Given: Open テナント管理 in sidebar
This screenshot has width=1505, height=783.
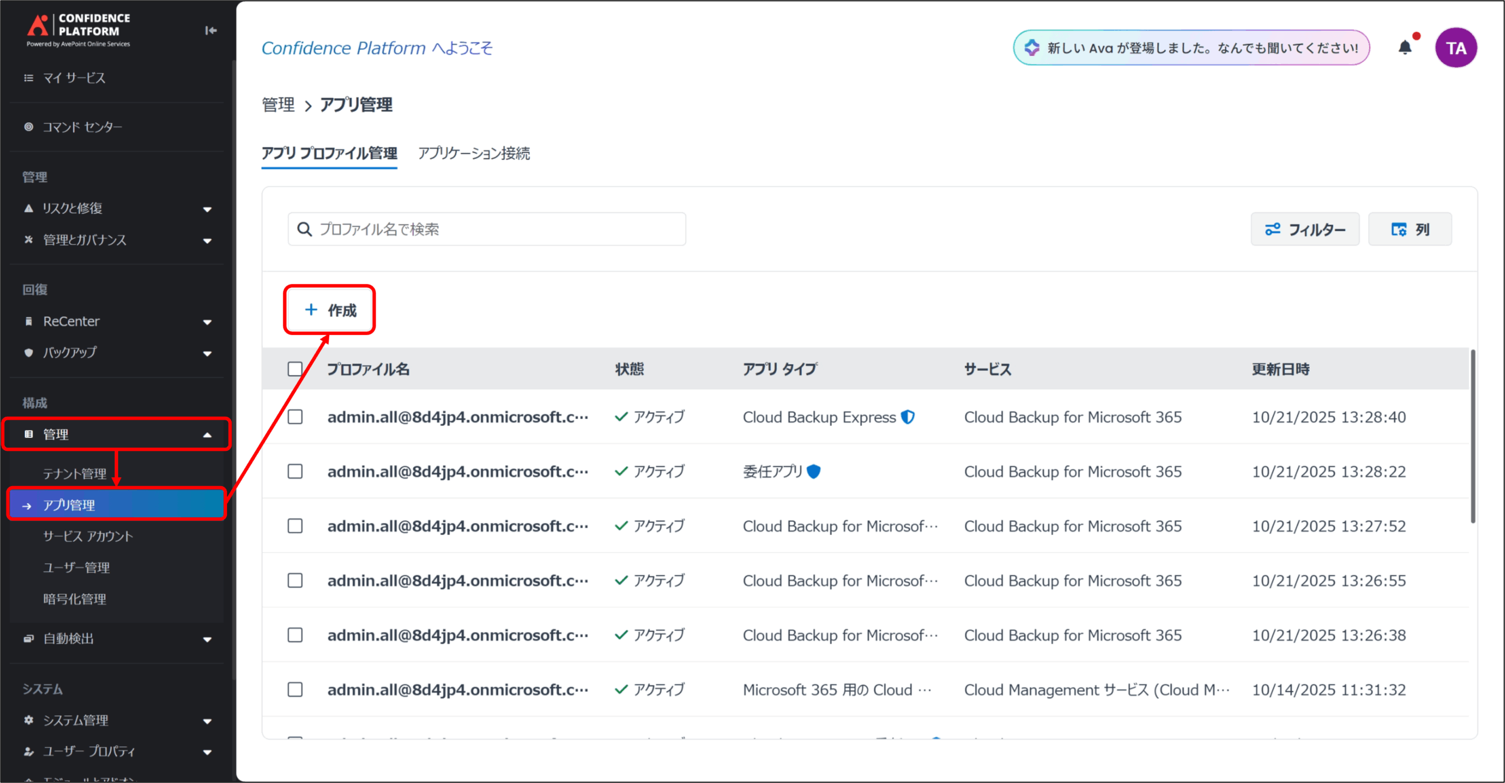Looking at the screenshot, I should pyautogui.click(x=75, y=473).
